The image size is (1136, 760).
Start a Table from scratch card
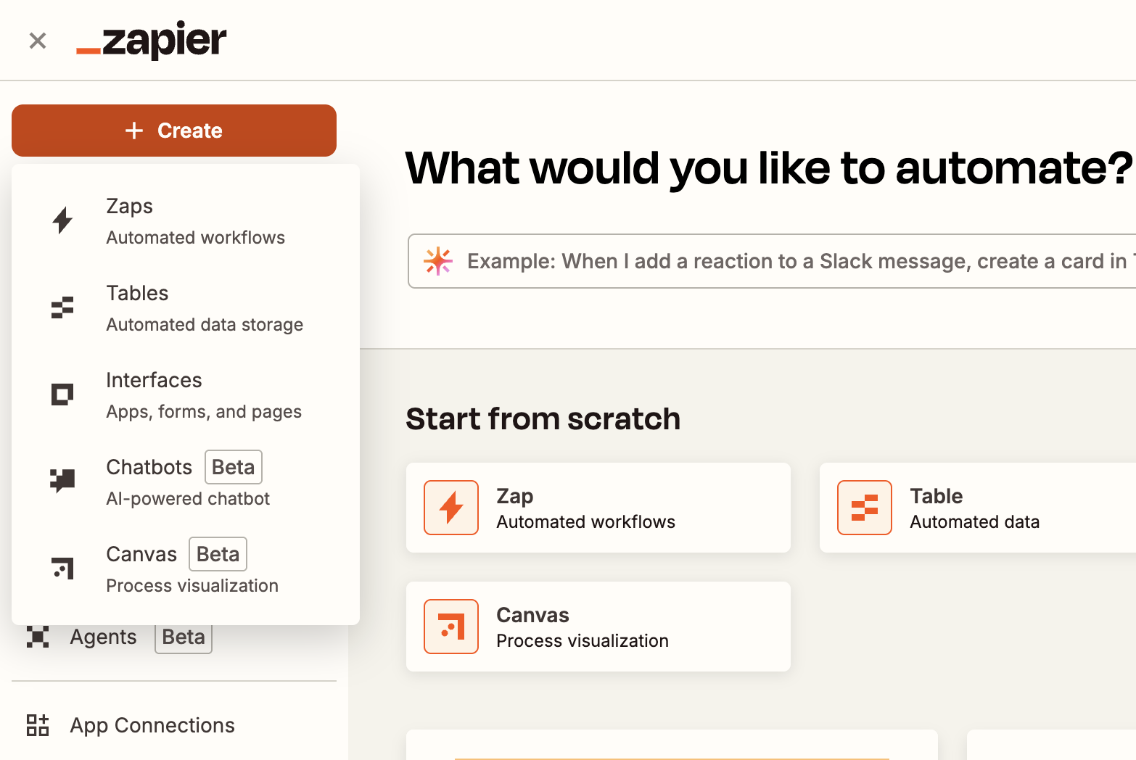coord(978,508)
